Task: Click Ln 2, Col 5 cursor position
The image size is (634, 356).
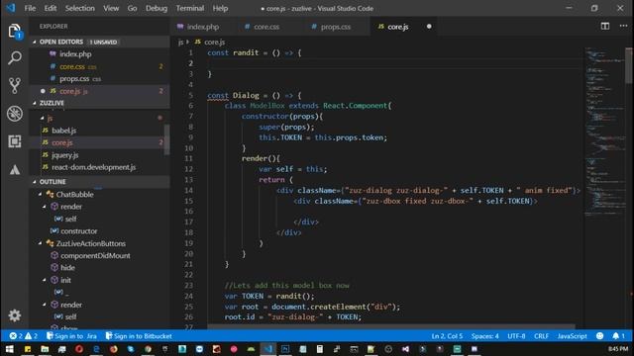Action: (x=447, y=336)
